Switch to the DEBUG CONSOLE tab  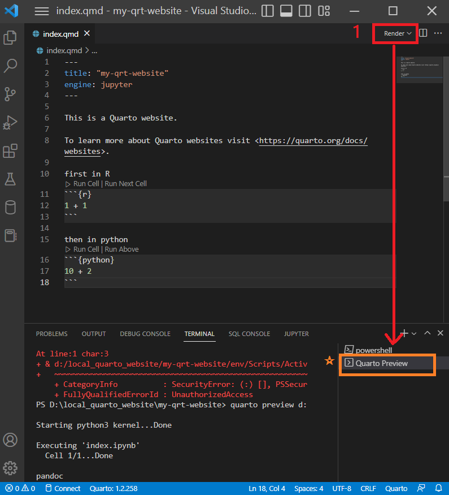145,334
